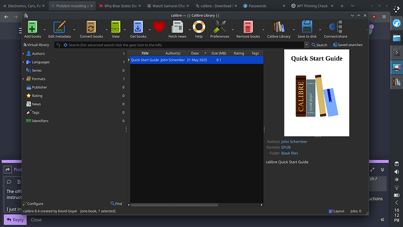The height and width of the screenshot is (227, 403).
Task: Open Help lifebuoy icon
Action: 199,27
